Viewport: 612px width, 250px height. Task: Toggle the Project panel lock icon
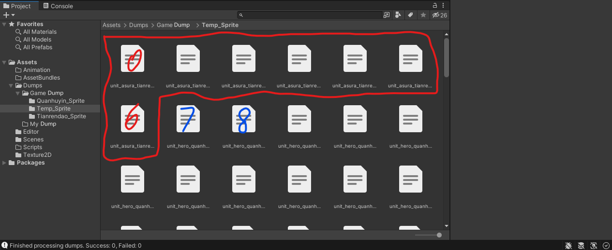[x=435, y=6]
